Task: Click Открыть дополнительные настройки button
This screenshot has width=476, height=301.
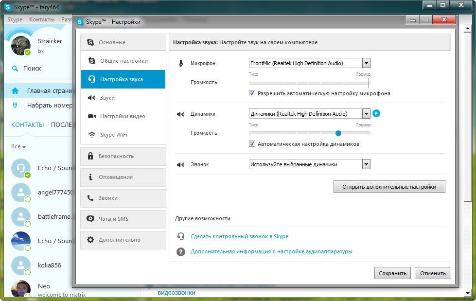Action: click(389, 187)
